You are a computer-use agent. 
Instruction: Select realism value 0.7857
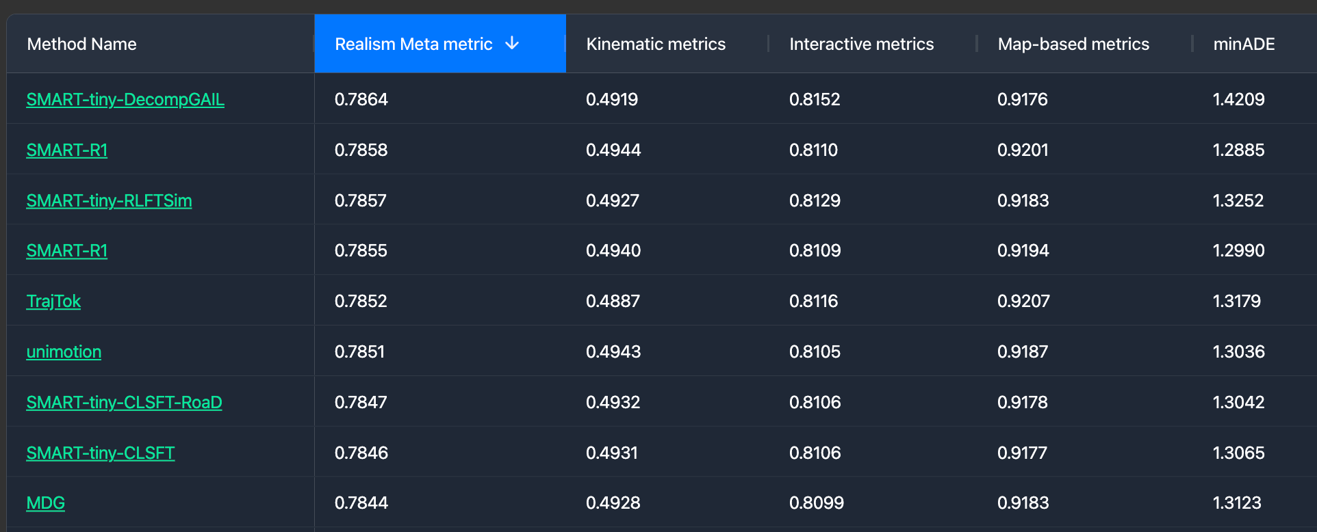(x=361, y=201)
